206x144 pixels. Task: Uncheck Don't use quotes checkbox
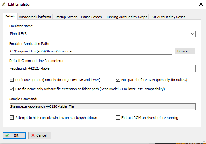click(11, 80)
